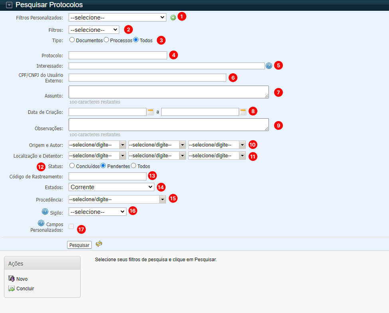Click the yellow reset filters icon
The height and width of the screenshot is (313, 389).
click(99, 244)
